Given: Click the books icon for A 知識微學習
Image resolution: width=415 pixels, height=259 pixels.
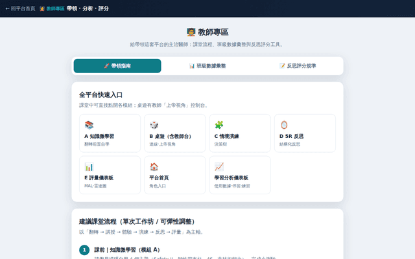Looking at the screenshot, I should [89, 125].
